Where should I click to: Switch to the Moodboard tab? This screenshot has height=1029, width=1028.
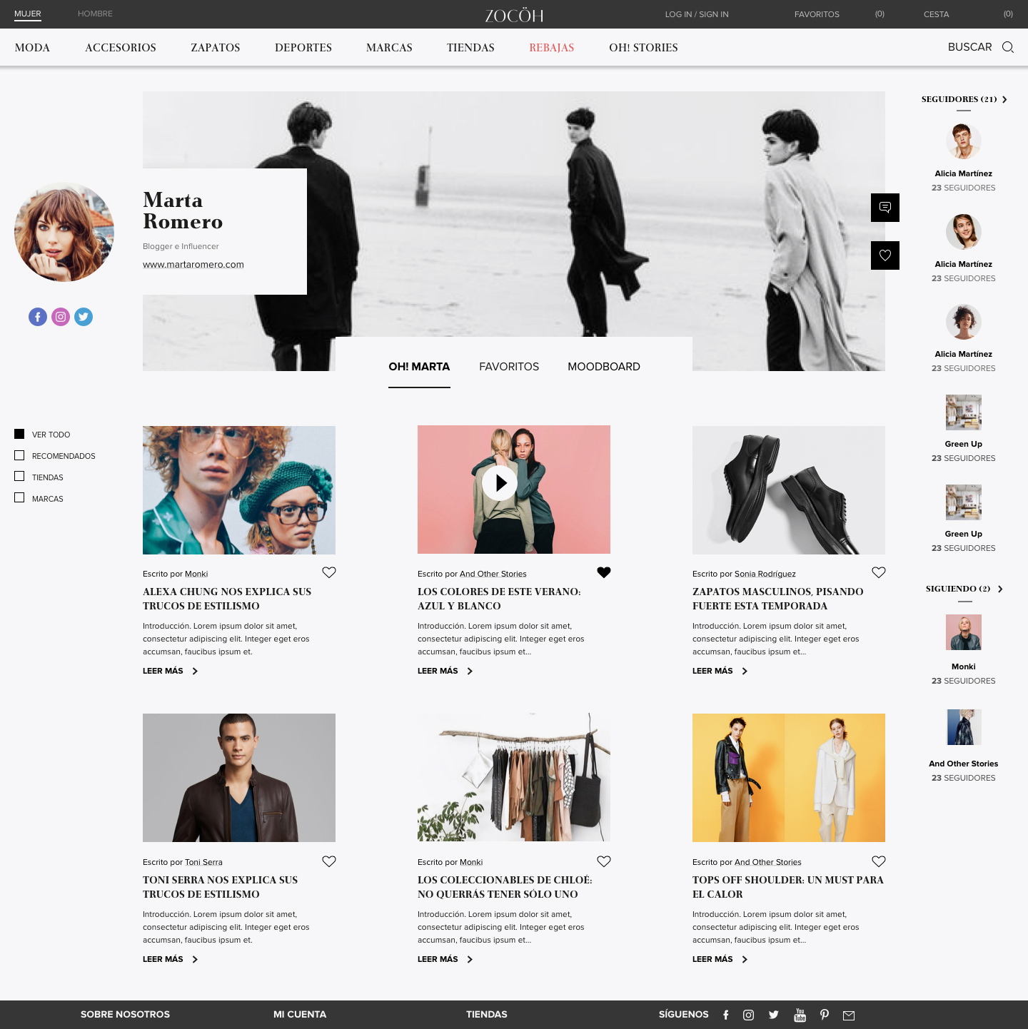click(x=604, y=367)
